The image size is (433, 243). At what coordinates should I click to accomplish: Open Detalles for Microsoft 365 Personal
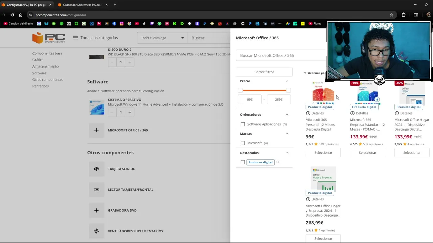tap(315, 113)
